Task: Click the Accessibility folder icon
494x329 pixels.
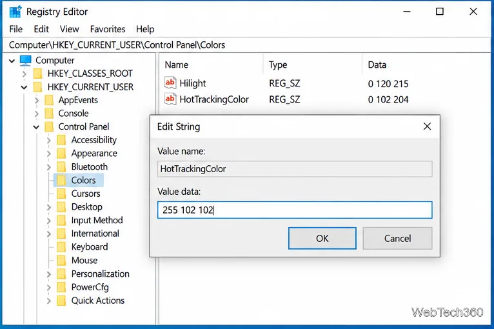Action: coord(61,140)
